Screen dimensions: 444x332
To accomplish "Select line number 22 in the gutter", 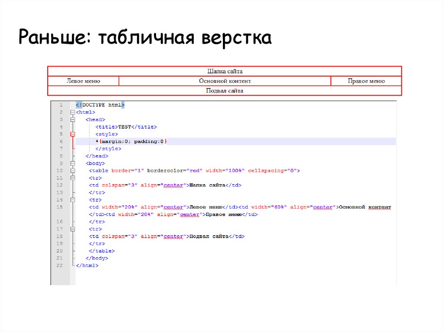I will pos(59,265).
